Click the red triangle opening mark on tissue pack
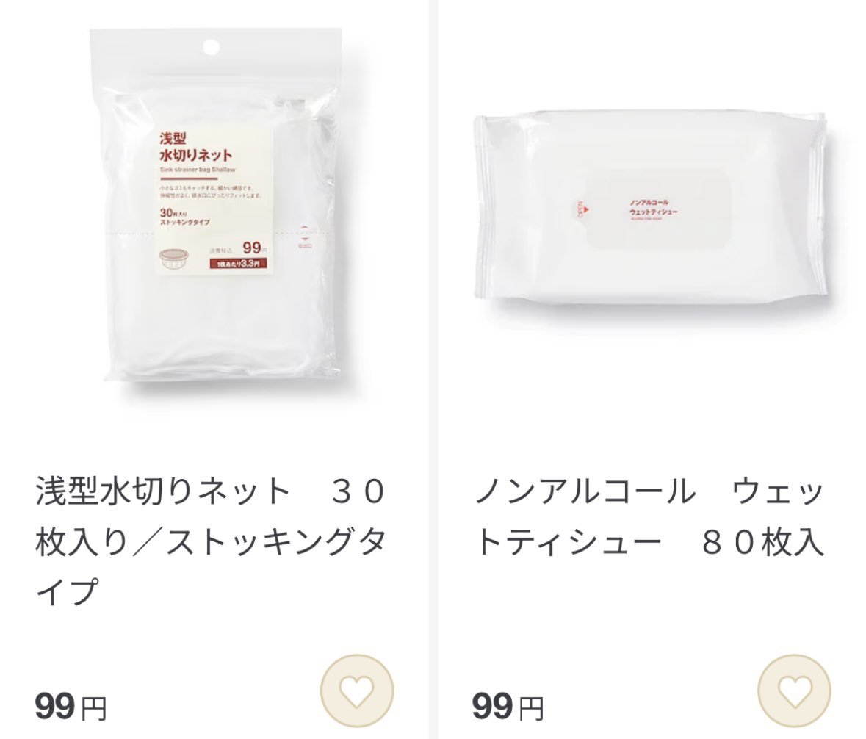The width and height of the screenshot is (866, 739). point(586,209)
